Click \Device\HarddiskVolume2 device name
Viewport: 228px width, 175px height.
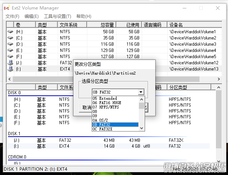[193, 38]
